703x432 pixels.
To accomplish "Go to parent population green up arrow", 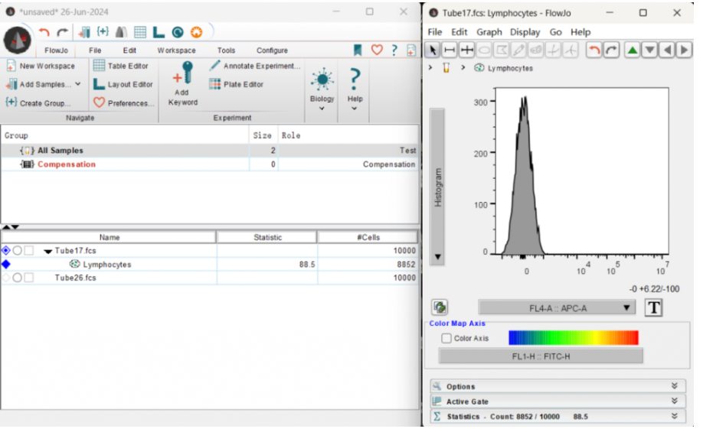I will (632, 50).
